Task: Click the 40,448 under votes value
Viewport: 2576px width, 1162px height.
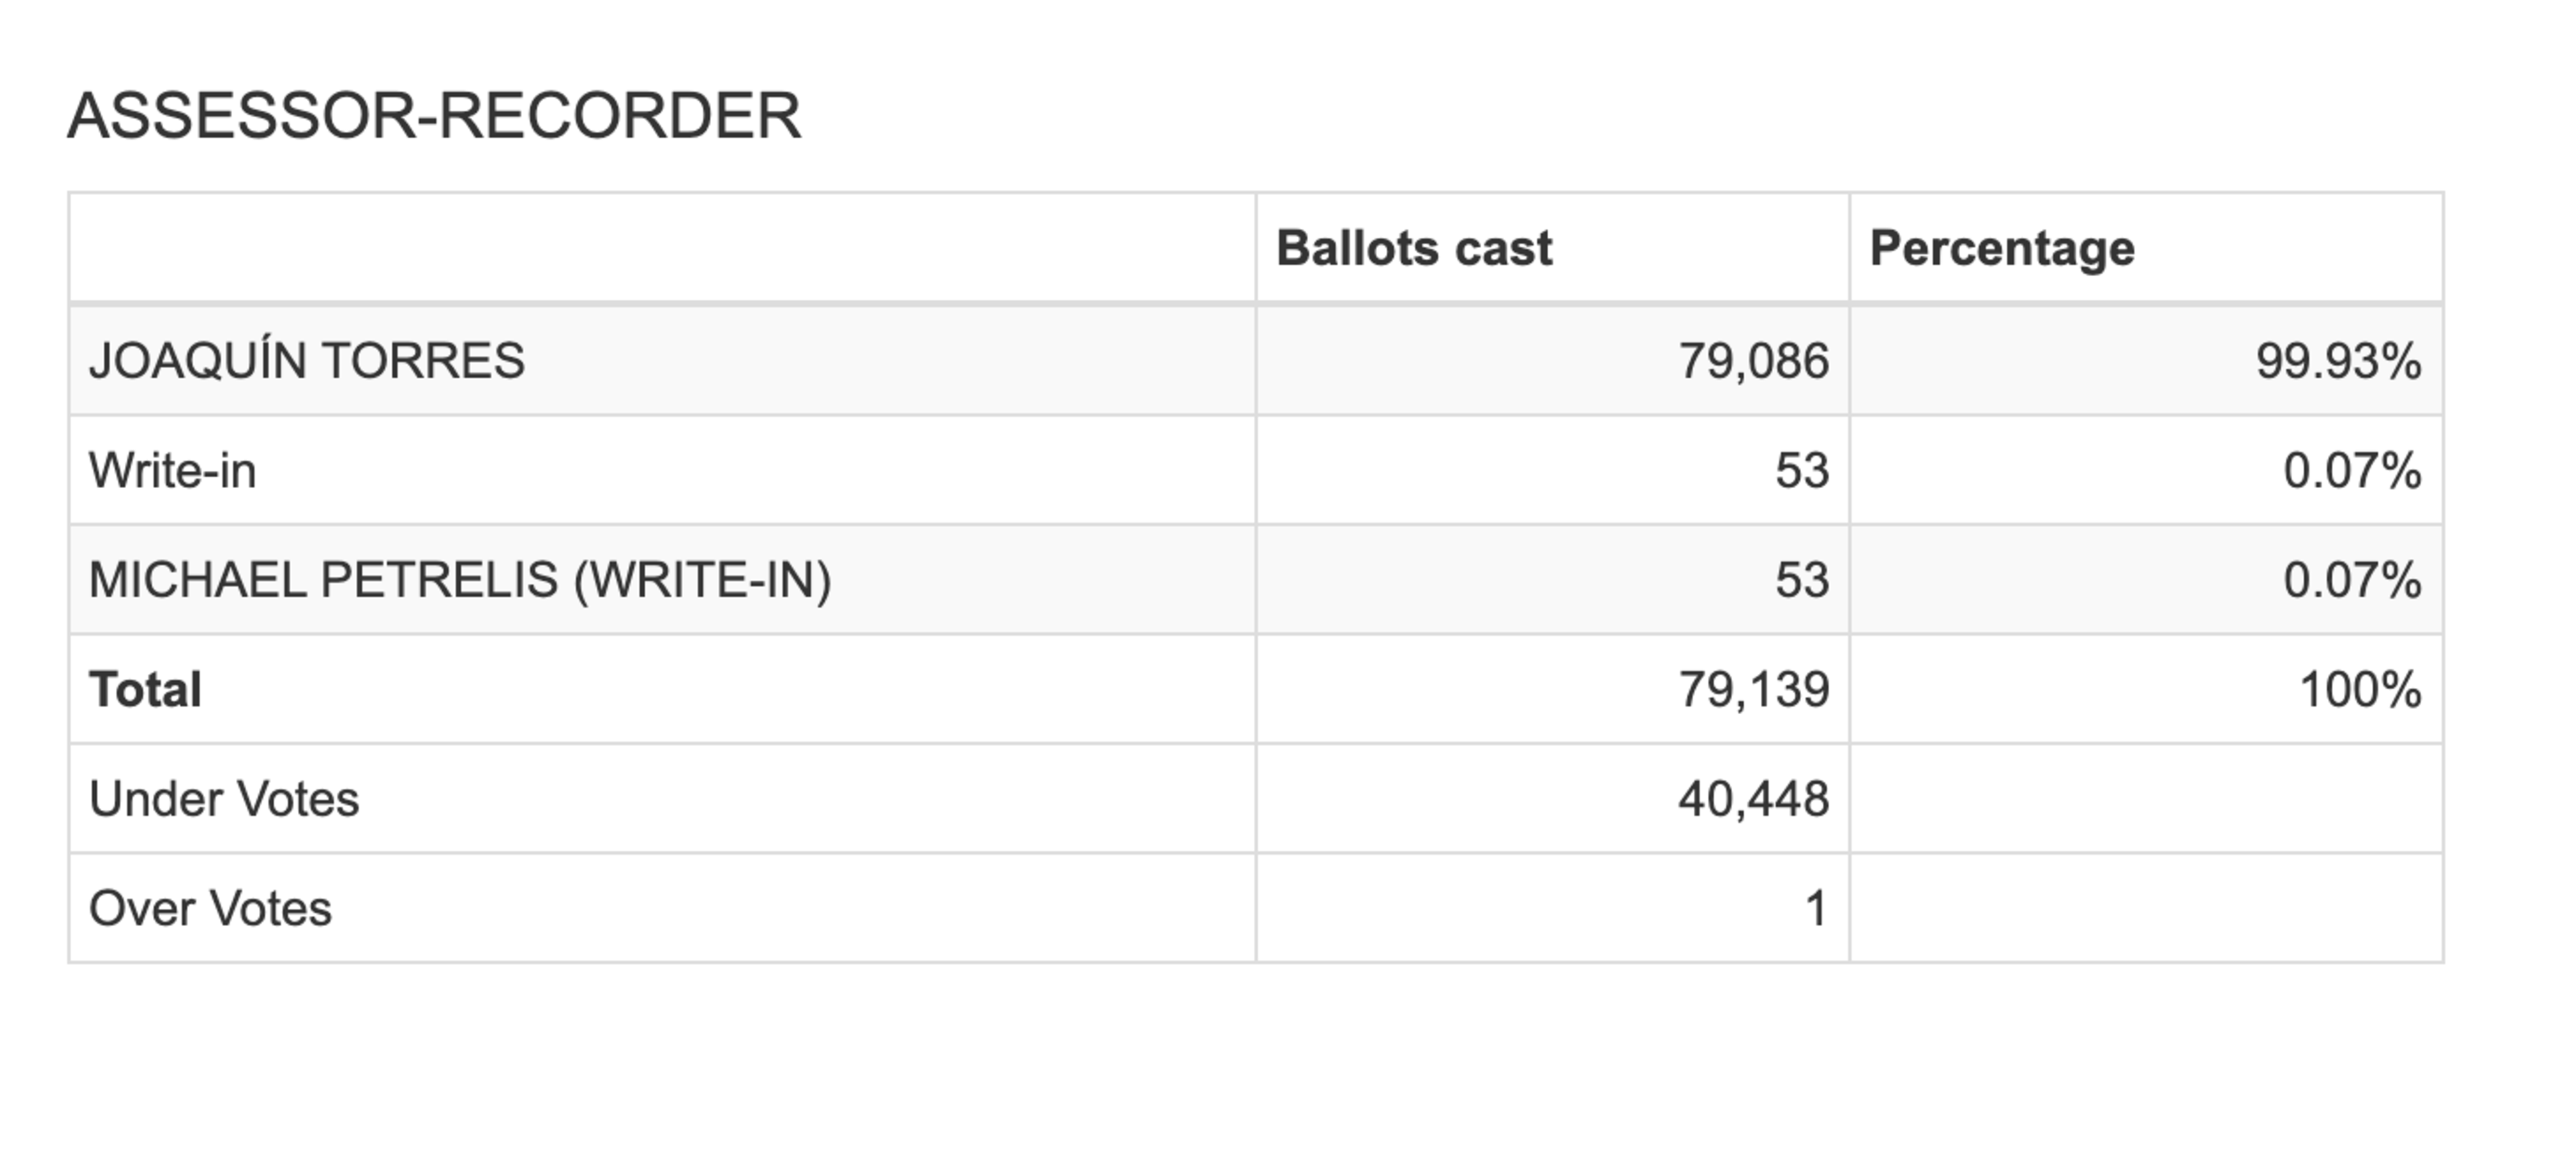Action: [1753, 799]
